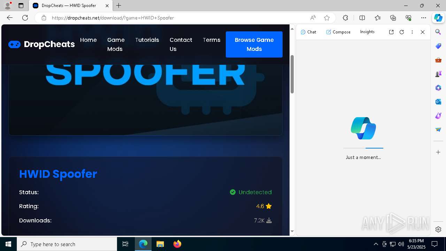The image size is (446, 251).
Task: Open Read aloud icon in address bar
Action: click(313, 18)
